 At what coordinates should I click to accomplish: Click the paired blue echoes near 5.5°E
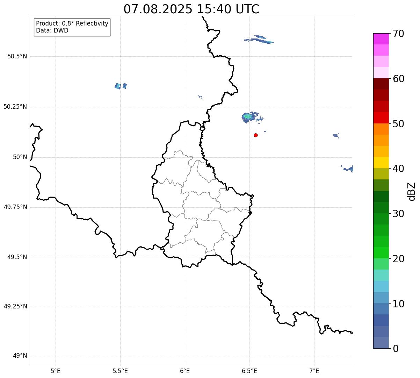121,86
